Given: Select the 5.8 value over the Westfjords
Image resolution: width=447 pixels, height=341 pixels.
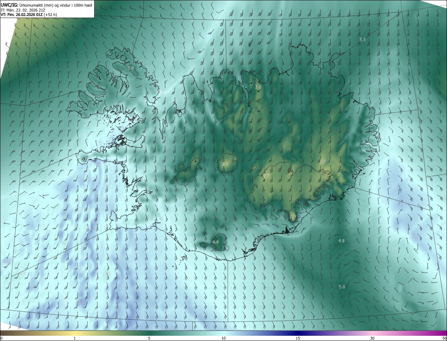Looking at the screenshot, I should (x=131, y=68).
